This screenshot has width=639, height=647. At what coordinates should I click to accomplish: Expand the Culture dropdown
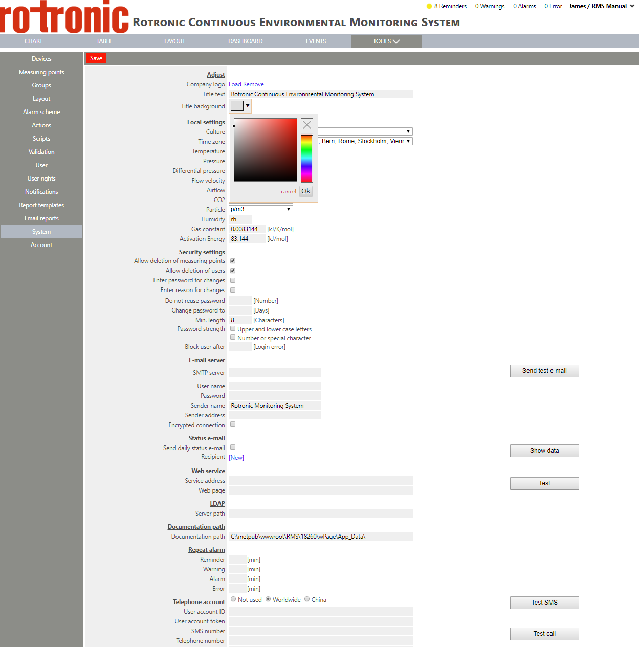coord(408,131)
